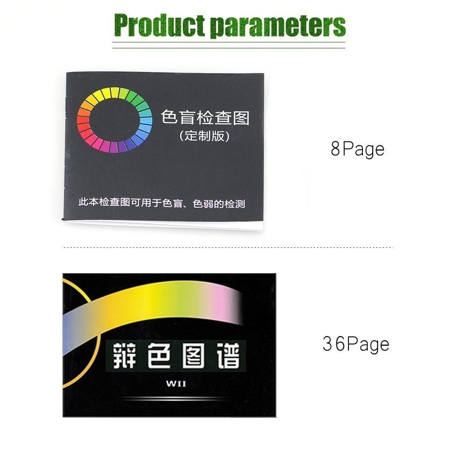Click the Product parameters heading
The width and height of the screenshot is (457, 457).
[230, 25]
